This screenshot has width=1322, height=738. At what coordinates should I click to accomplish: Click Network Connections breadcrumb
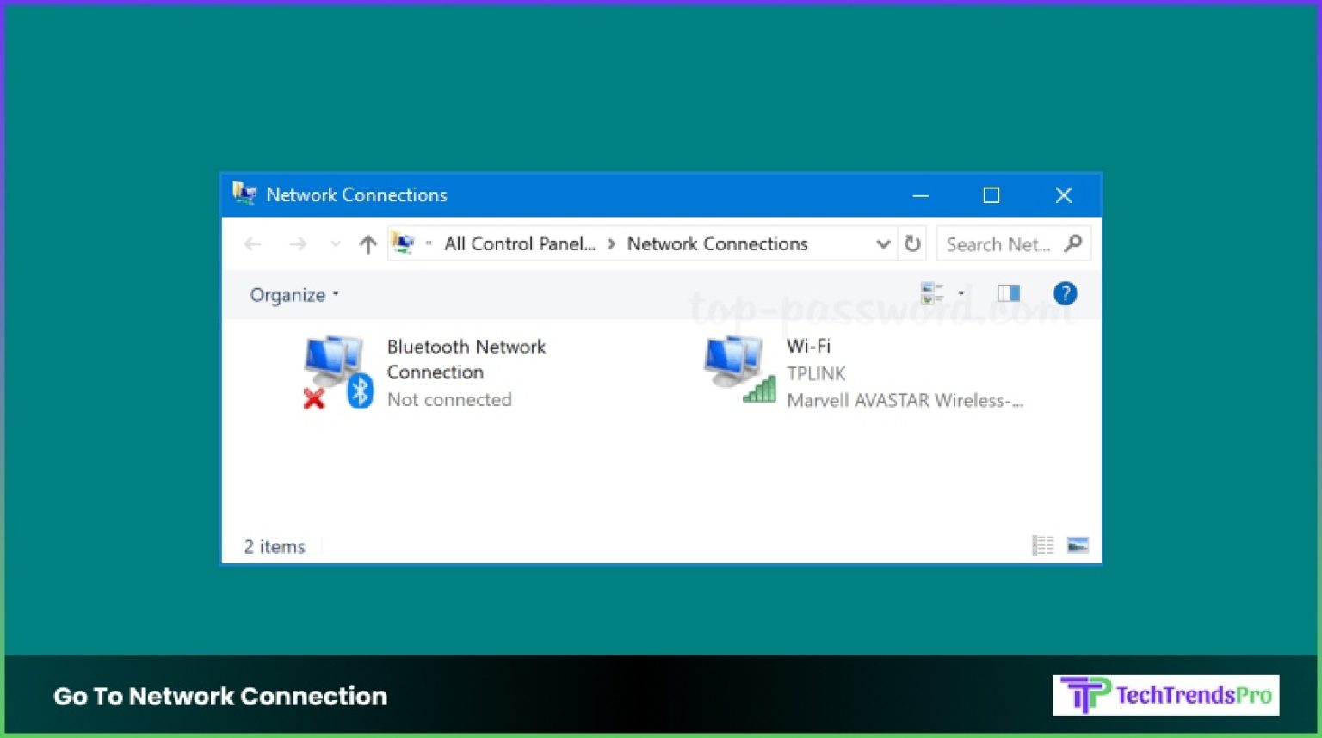717,244
